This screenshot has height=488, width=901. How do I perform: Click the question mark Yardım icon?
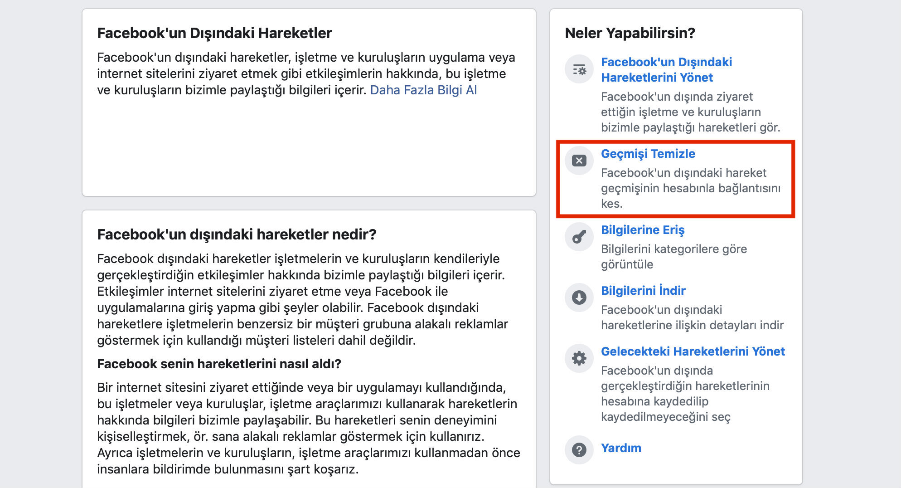[579, 450]
